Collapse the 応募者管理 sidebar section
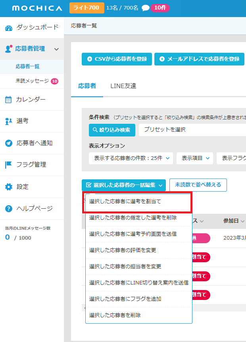Image resolution: width=246 pixels, height=342 pixels. tap(56, 49)
